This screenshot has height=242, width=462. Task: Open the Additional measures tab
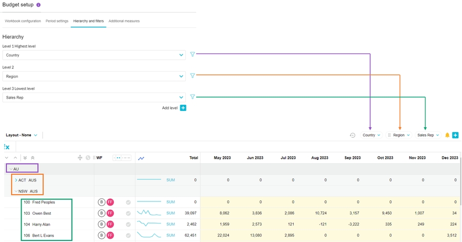[x=124, y=21]
